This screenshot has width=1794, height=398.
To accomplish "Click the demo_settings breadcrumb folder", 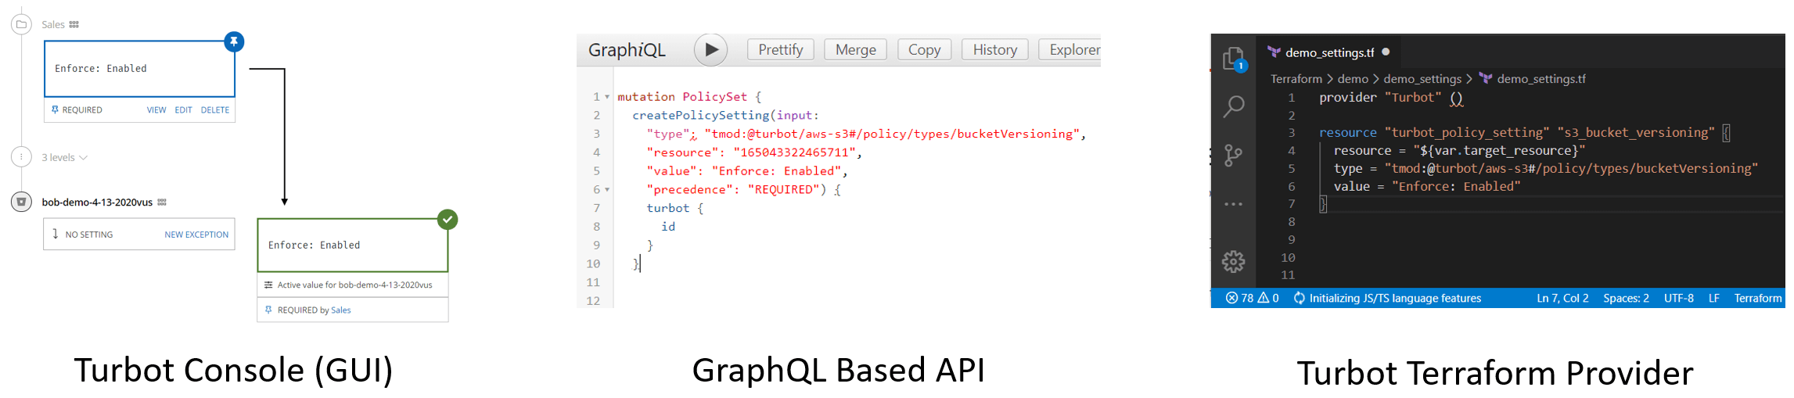I will point(1422,79).
